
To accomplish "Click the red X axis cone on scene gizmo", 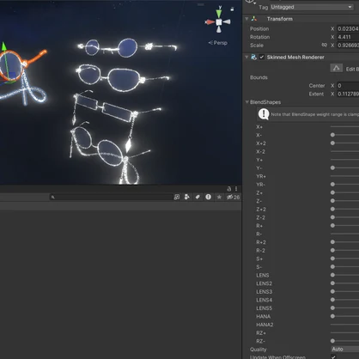I will 210,22.
